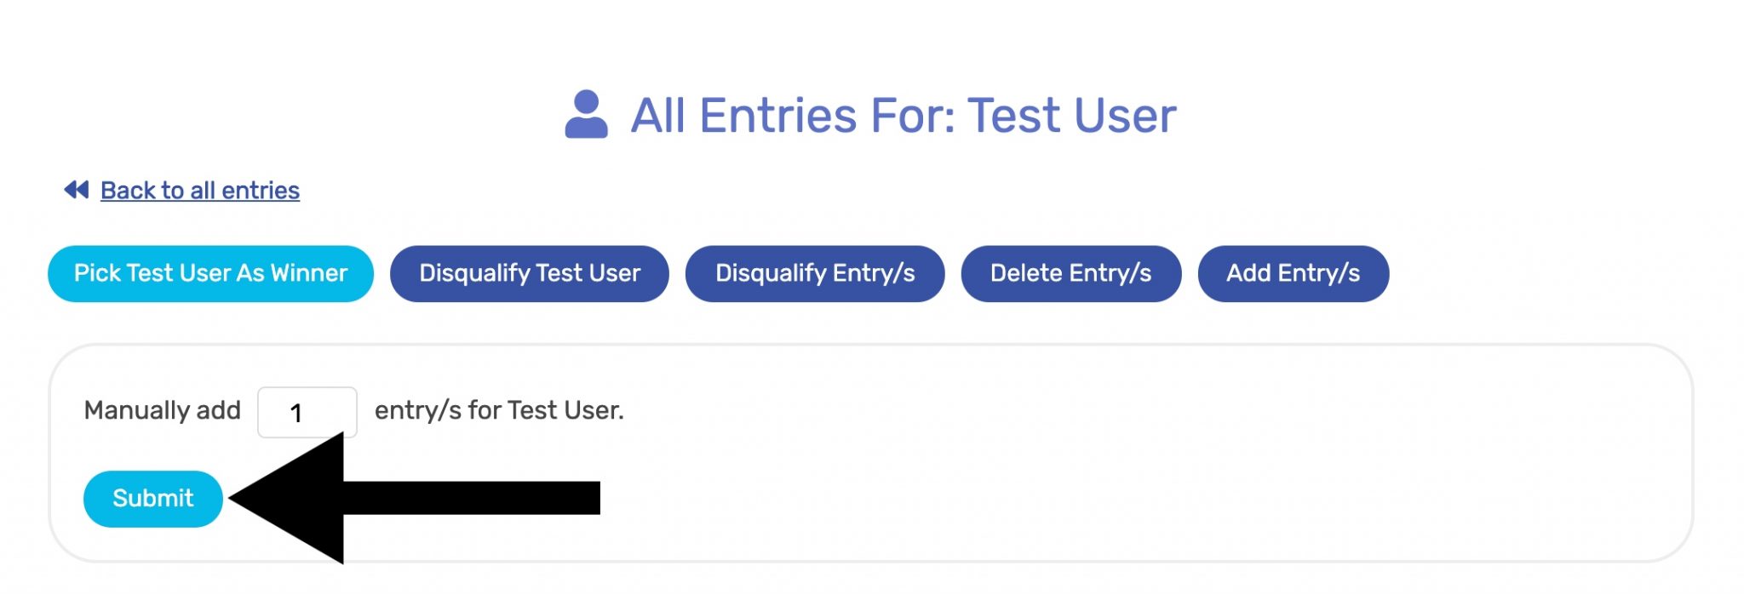Focus the entry count input field
The width and height of the screenshot is (1744, 594).
[307, 413]
